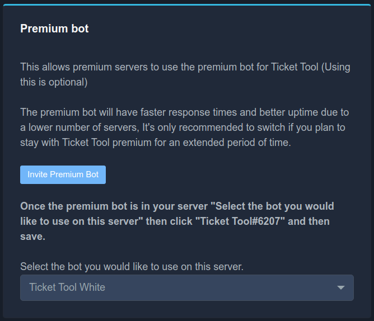Click the blue top border of the card
Image resolution: width=374 pixels, height=321 pixels.
coord(186,4)
